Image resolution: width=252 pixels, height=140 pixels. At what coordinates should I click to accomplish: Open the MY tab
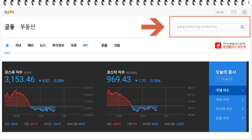click(x=85, y=45)
